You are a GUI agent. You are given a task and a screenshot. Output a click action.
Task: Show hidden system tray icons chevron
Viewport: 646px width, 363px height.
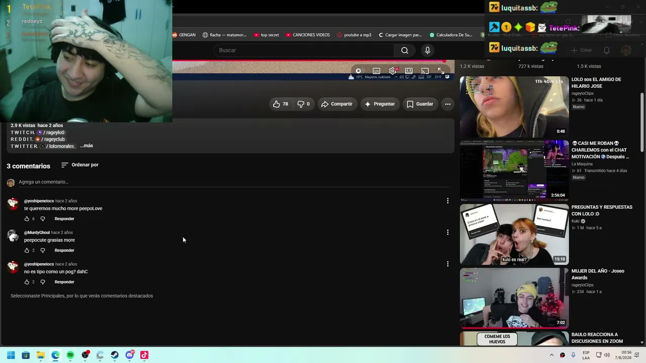(x=551, y=355)
